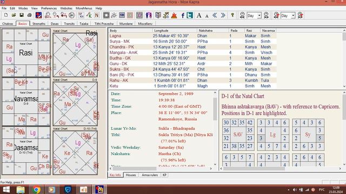The width and height of the screenshot is (346, 194).
Task: Click the right arrow of key info horizontal scrollbar
Action: (x=211, y=169)
